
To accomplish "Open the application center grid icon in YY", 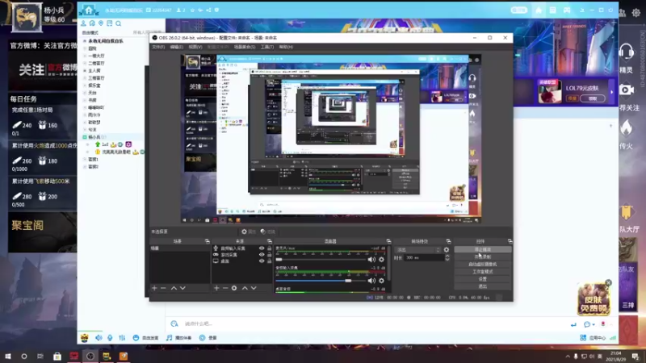I will coord(583,337).
